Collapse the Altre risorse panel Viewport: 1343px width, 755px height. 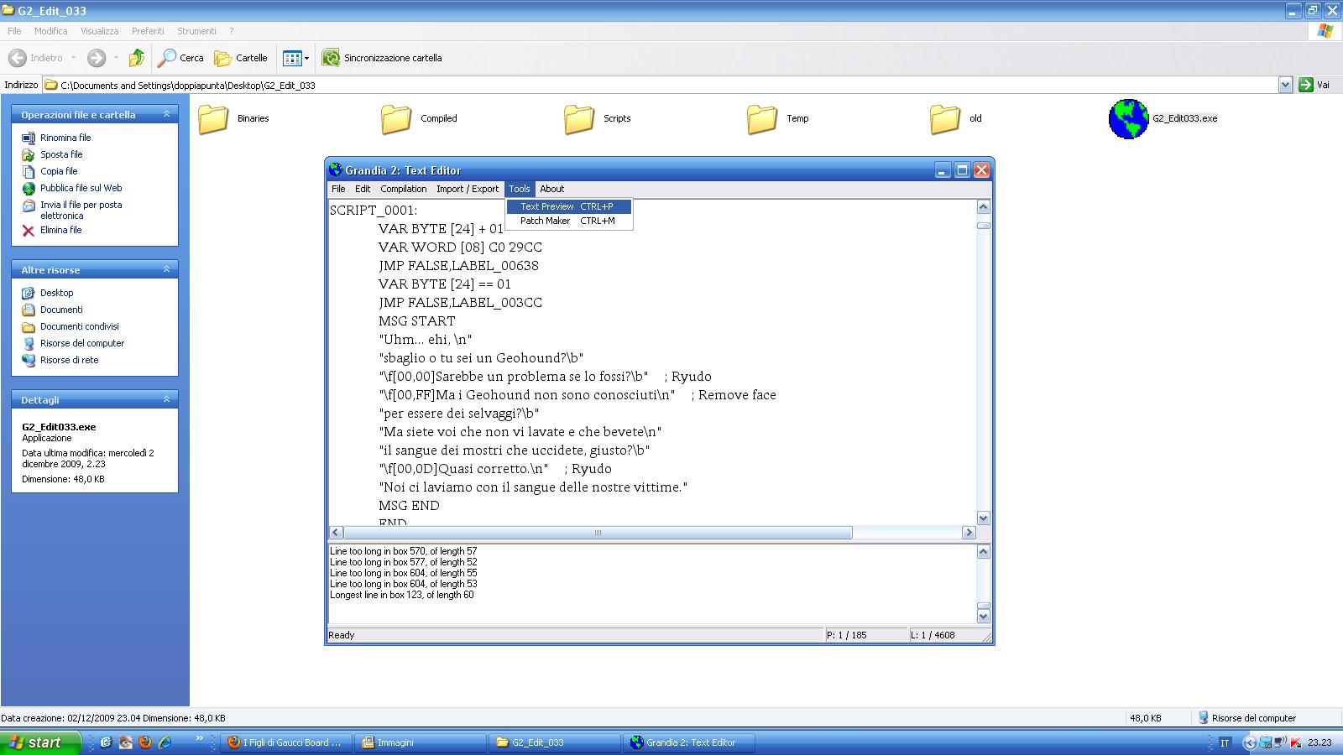tap(166, 269)
